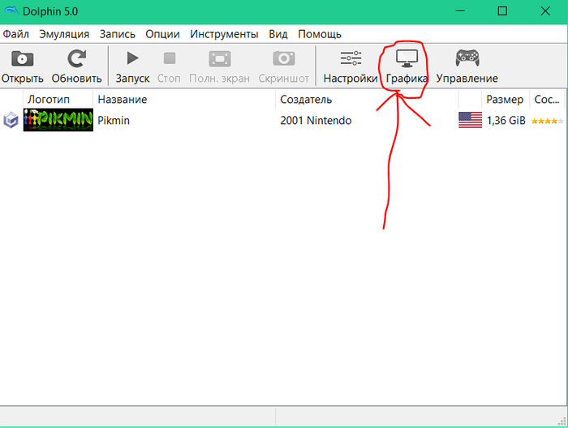Click the USA flag icon in Pikmin row
Viewport: 568px width, 428px height.
point(470,120)
